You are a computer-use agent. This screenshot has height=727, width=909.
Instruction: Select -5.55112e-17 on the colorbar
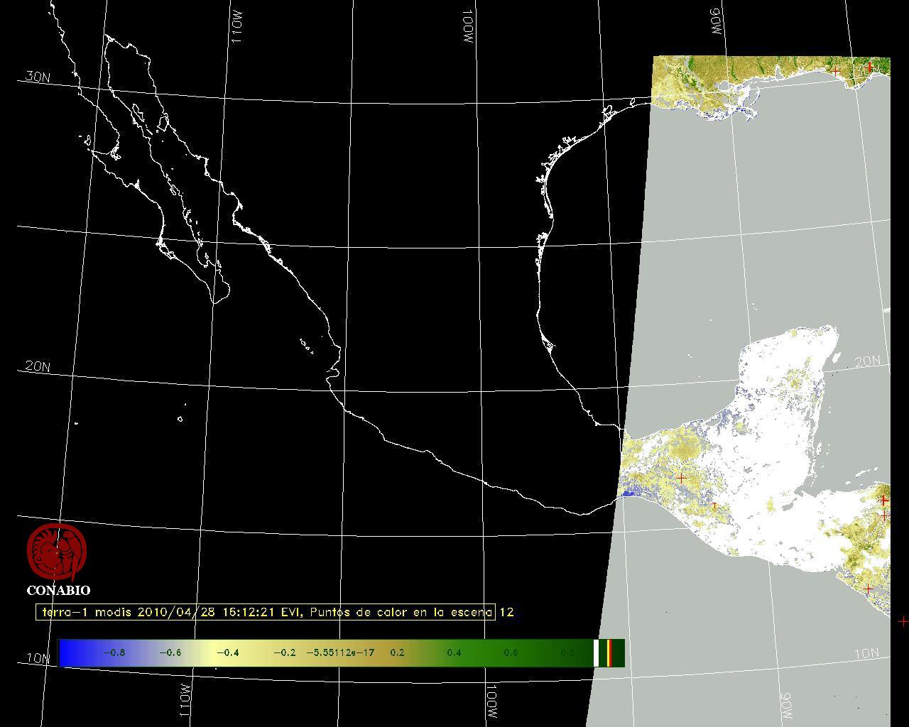339,652
